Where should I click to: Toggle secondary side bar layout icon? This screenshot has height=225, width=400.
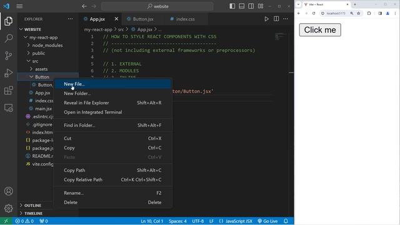(x=251, y=6)
